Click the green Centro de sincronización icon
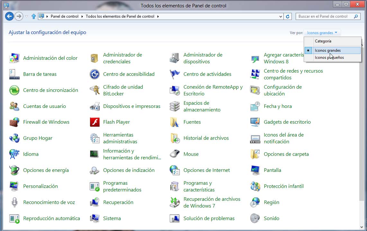This screenshot has height=231, width=367. tap(14, 90)
